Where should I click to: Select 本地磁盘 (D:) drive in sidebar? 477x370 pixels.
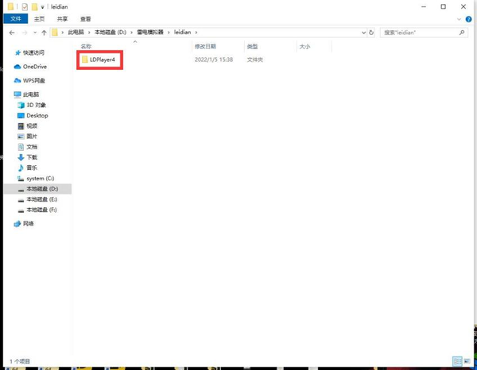pos(37,189)
